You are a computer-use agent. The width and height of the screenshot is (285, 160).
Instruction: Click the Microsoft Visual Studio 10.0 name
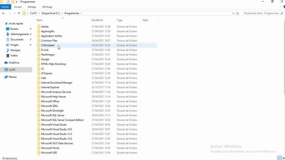(x=57, y=129)
